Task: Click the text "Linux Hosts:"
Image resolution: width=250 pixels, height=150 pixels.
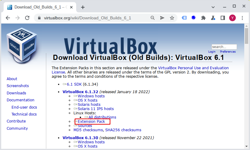Action: 85,113
